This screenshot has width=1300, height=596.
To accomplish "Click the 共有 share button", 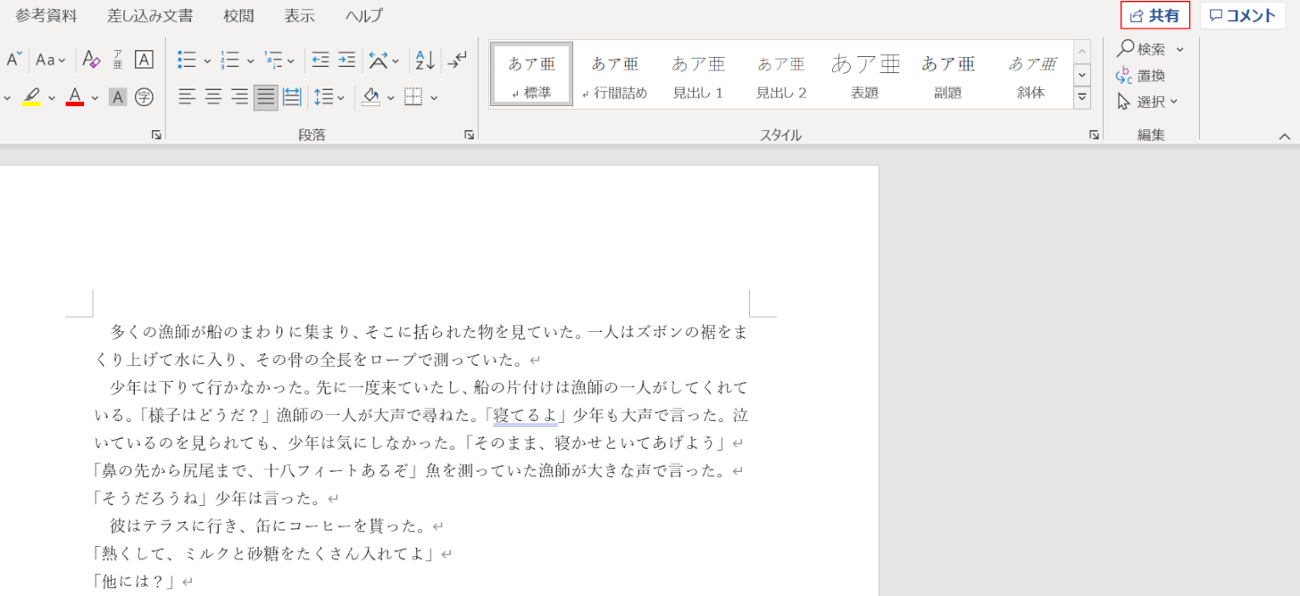I will click(1155, 15).
